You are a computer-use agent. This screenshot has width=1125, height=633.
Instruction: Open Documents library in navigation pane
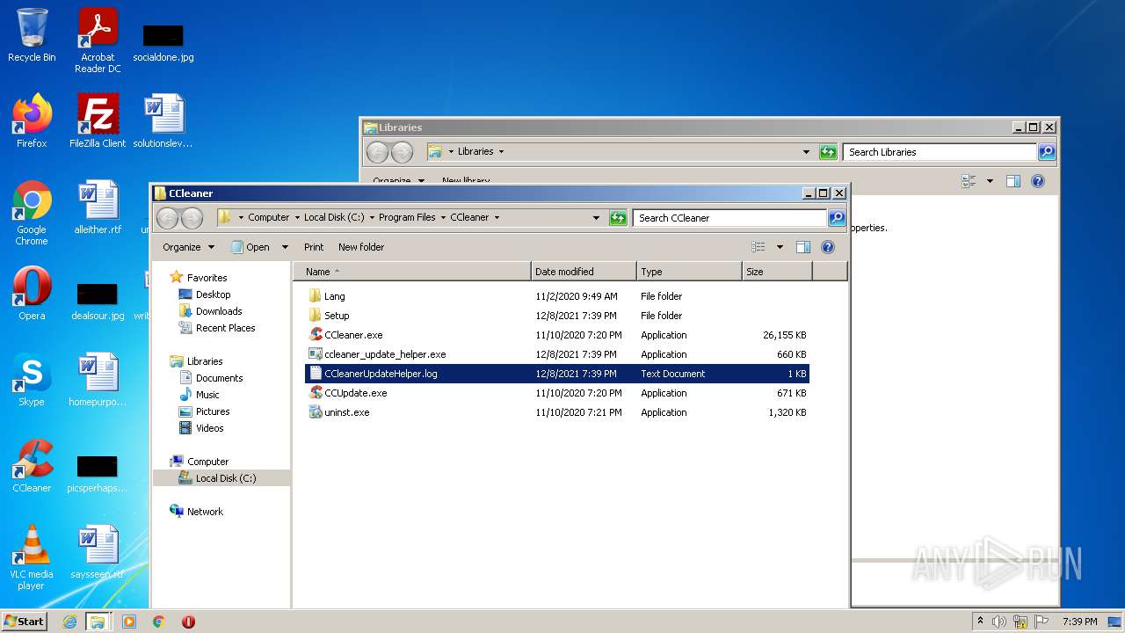[x=219, y=378]
